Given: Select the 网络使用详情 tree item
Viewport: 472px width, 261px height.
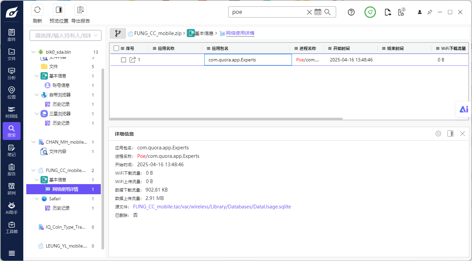Looking at the screenshot, I should pos(63,189).
